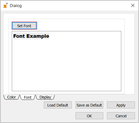Apply the current settings

(121, 105)
